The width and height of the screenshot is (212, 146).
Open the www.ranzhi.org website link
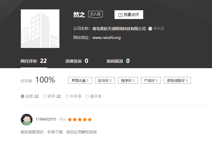click(x=106, y=37)
